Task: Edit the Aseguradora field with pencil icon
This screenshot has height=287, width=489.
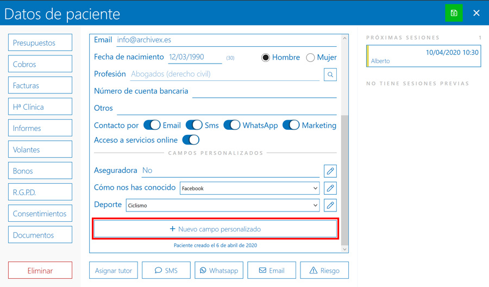Action: click(x=330, y=171)
